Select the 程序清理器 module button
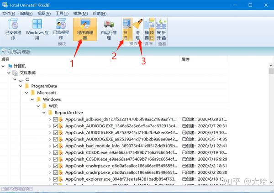The width and height of the screenshot is (274, 193). (x=85, y=29)
